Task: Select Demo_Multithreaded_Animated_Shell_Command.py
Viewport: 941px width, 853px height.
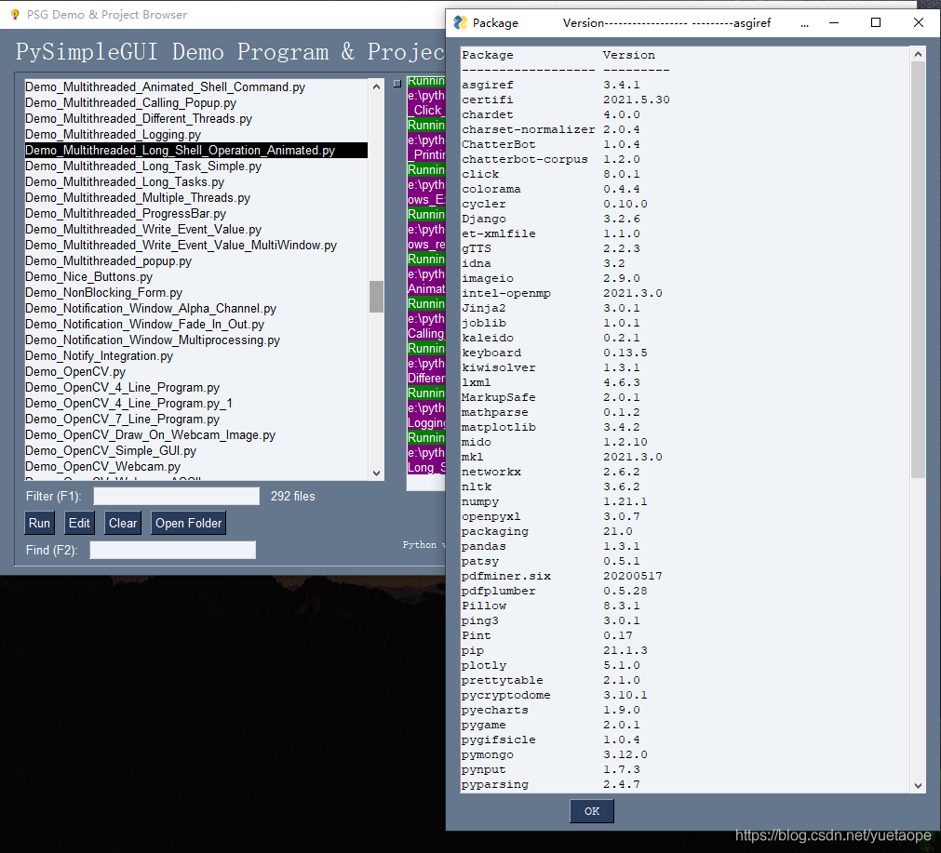Action: point(195,87)
